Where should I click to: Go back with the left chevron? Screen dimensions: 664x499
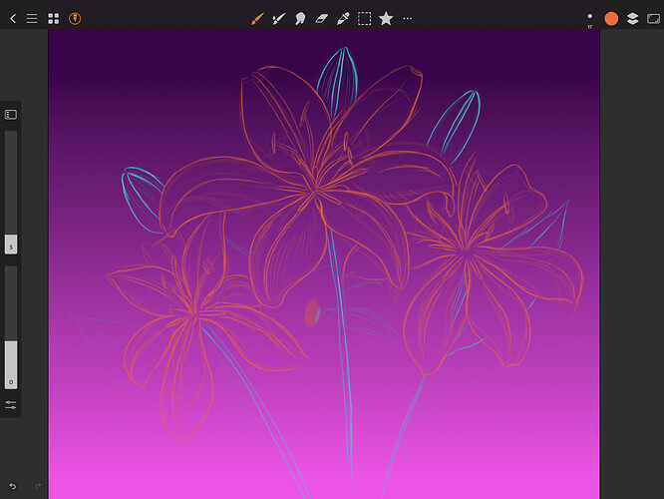tap(13, 19)
